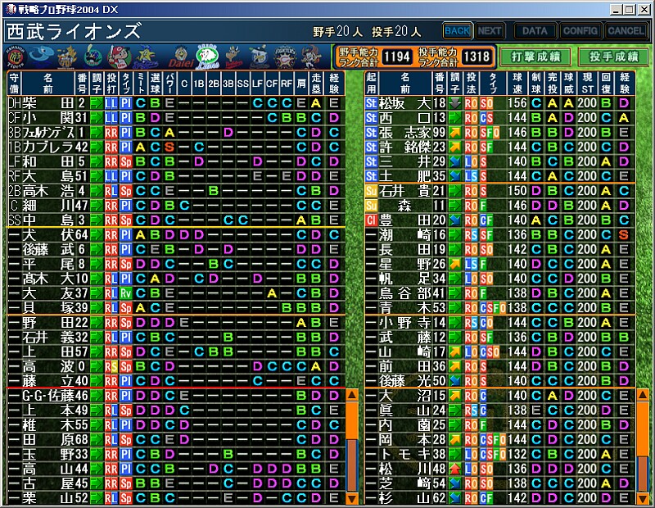Click fielder rank total value 1194
Viewport: 655px width, 508px height.
pos(397,57)
